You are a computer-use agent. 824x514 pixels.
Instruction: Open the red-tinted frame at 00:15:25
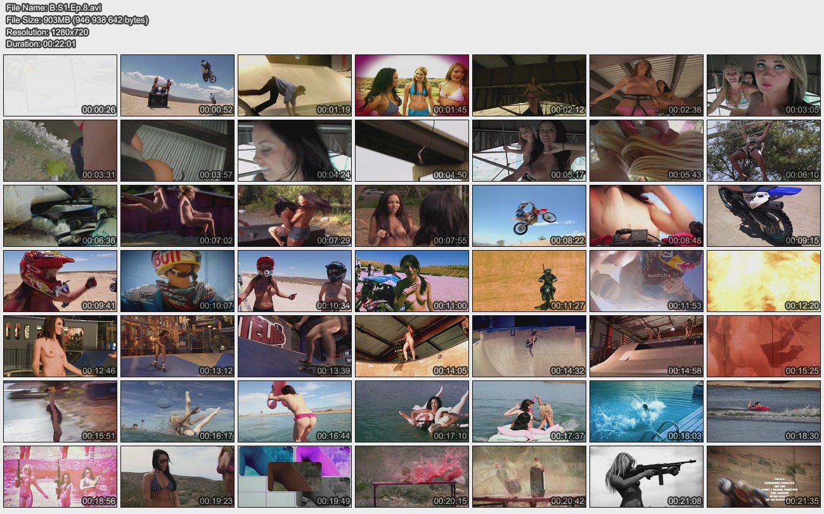764,346
